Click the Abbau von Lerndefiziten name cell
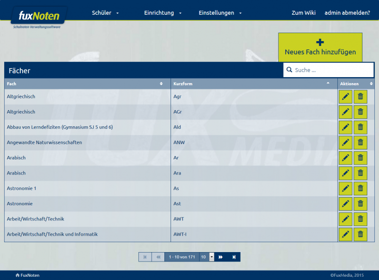The width and height of the screenshot is (379, 280). point(88,127)
